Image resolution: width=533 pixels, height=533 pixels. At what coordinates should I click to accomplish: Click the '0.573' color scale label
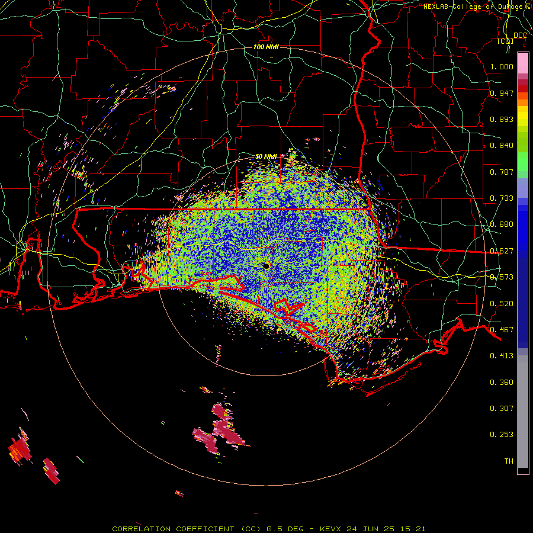click(502, 277)
